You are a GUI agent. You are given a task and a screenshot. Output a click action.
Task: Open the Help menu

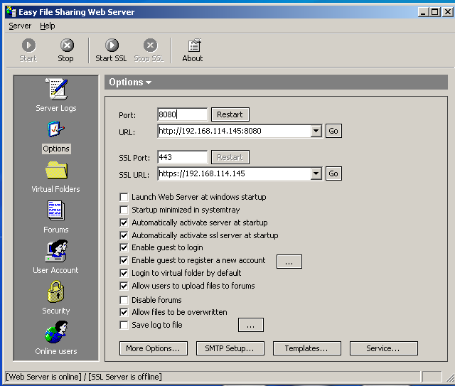(48, 26)
